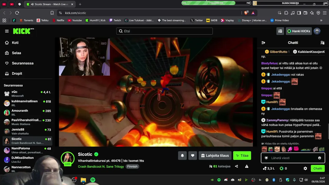Open the Dropit section
The height and width of the screenshot is (185, 329).
17,73
